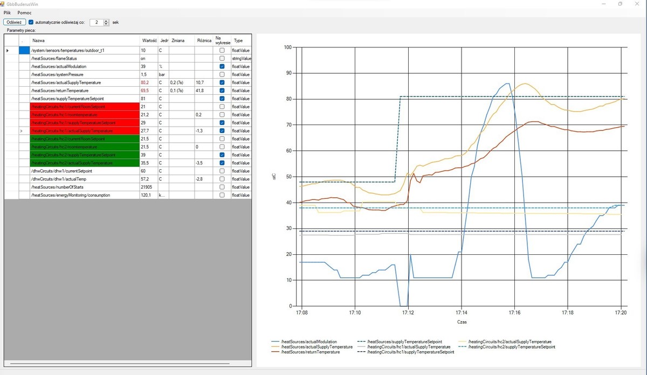Click the GbbBuderusWin app icon in title bar
The height and width of the screenshot is (375, 647).
[3, 4]
